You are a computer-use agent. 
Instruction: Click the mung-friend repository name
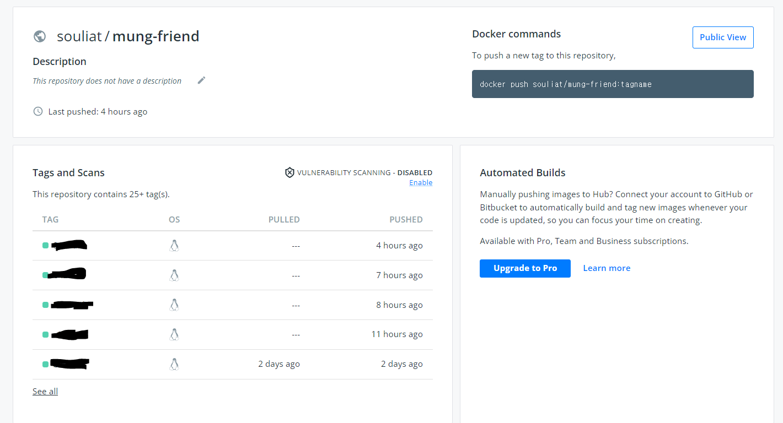click(x=156, y=36)
